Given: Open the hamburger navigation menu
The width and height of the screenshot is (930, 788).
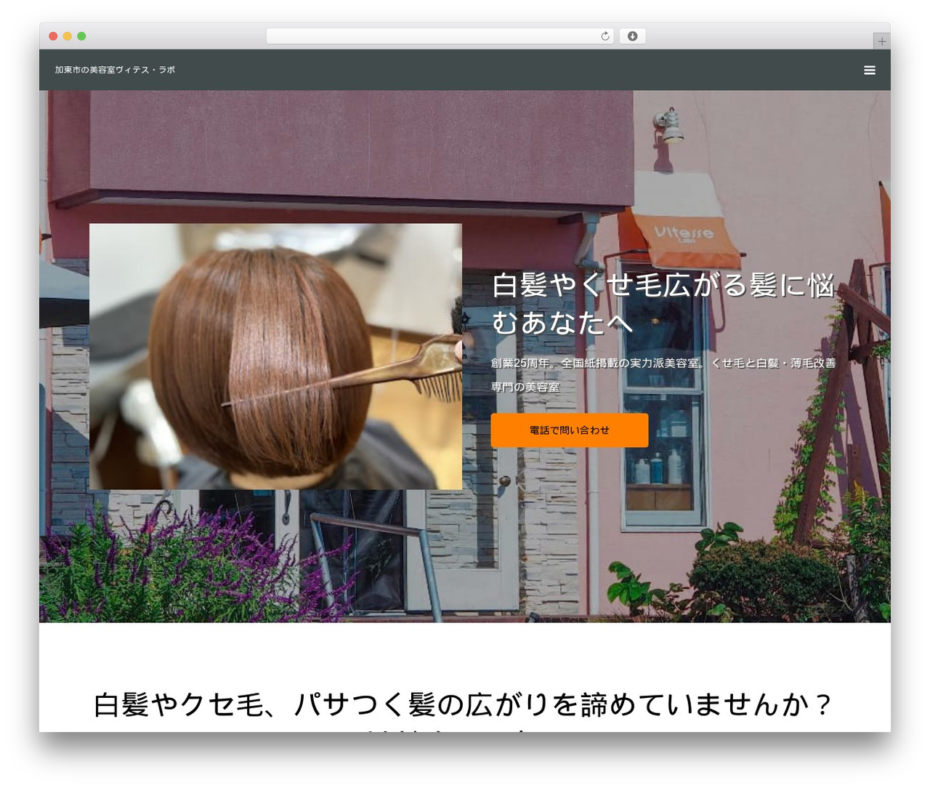Looking at the screenshot, I should point(869,70).
